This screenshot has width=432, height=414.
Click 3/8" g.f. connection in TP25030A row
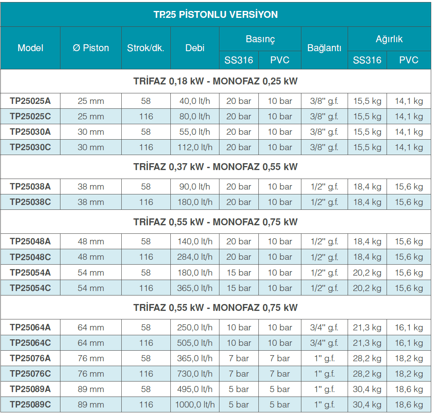(x=324, y=132)
